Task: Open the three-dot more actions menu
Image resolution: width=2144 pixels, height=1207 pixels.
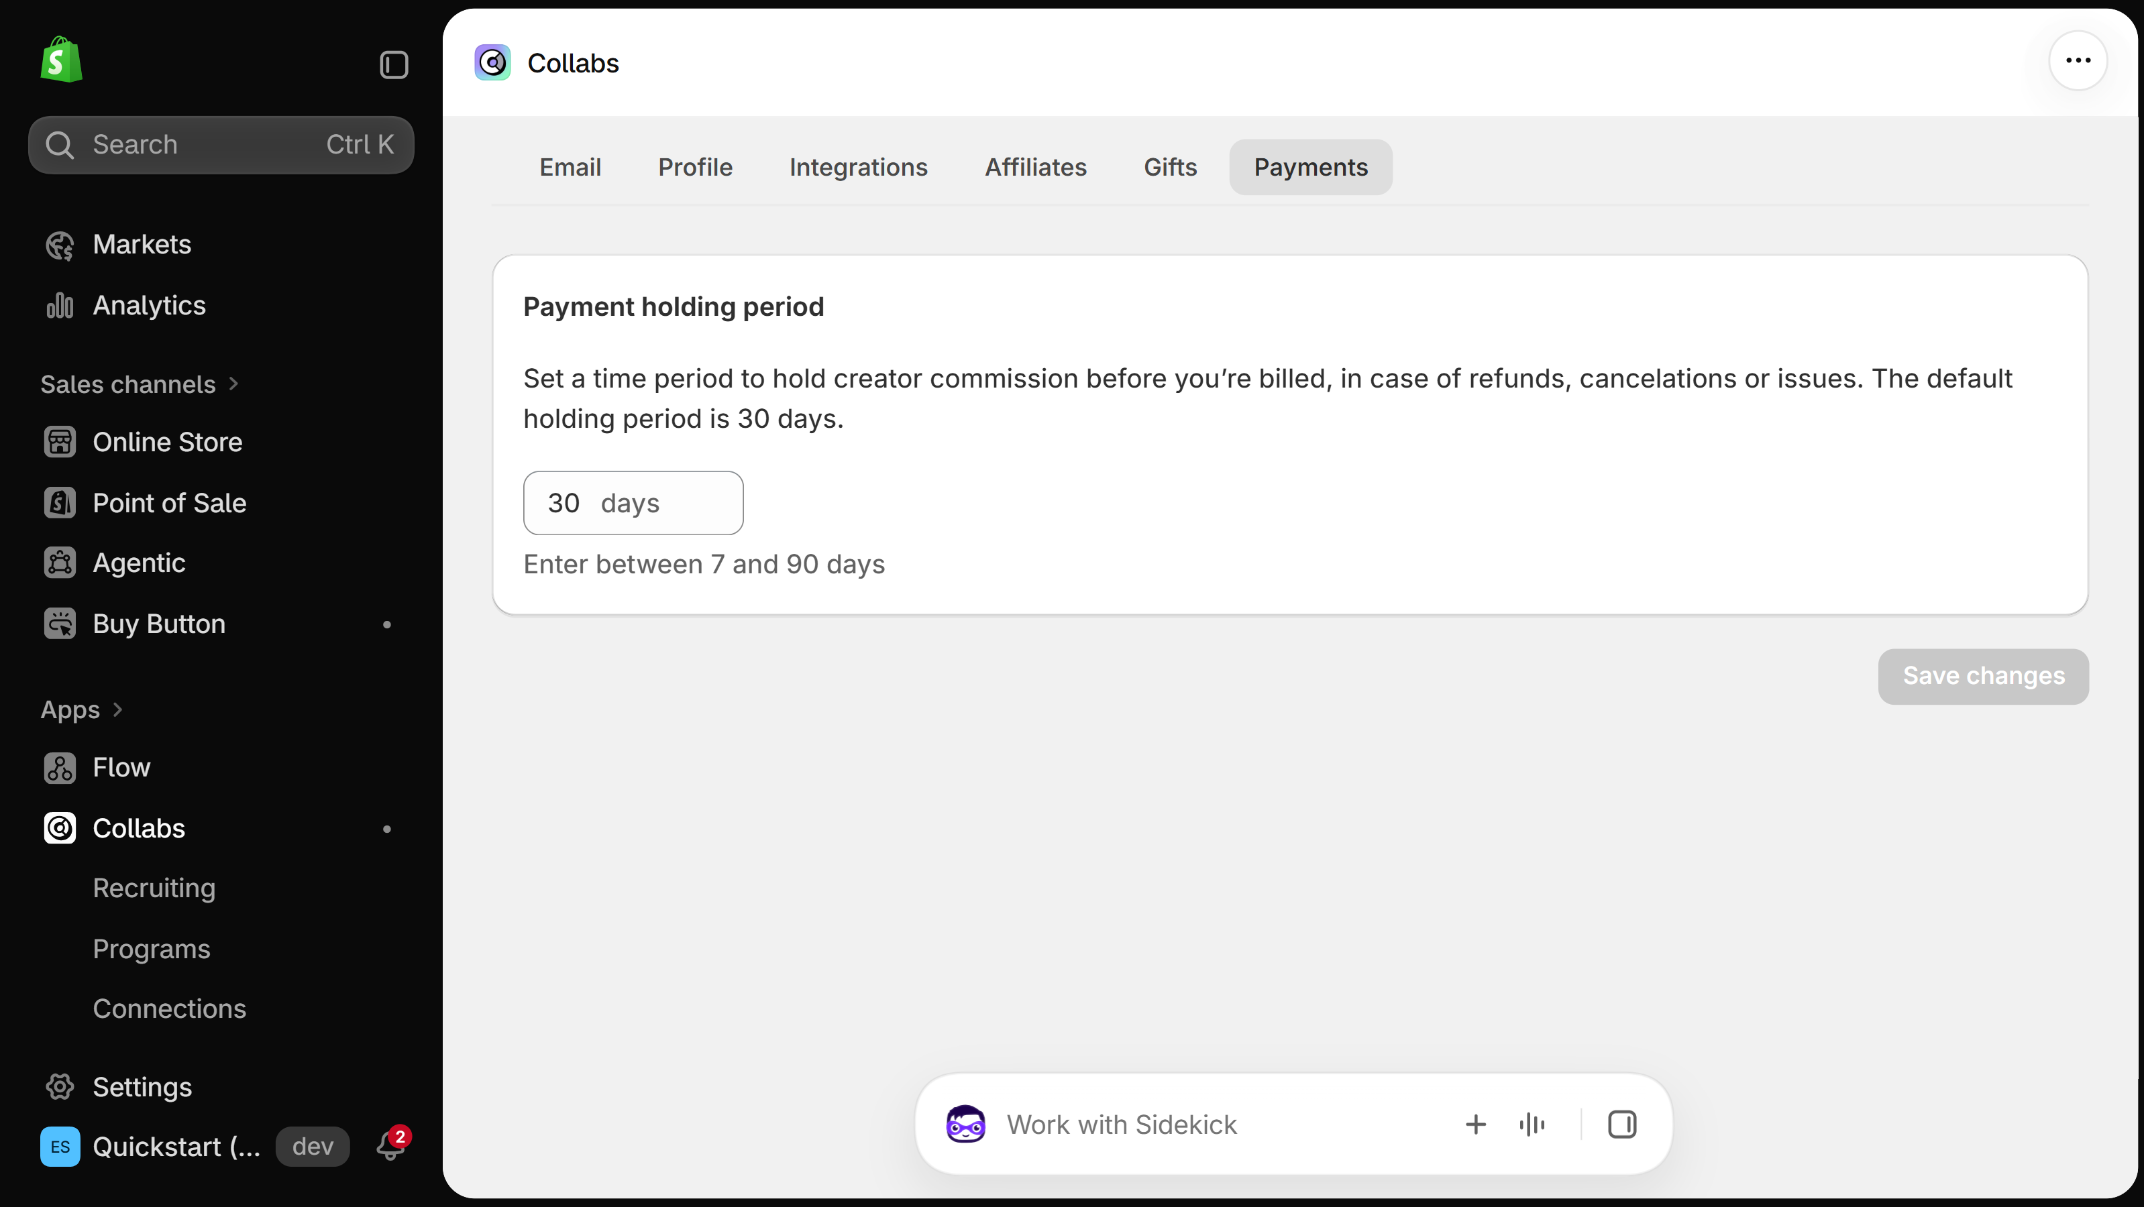Action: pyautogui.click(x=2078, y=61)
